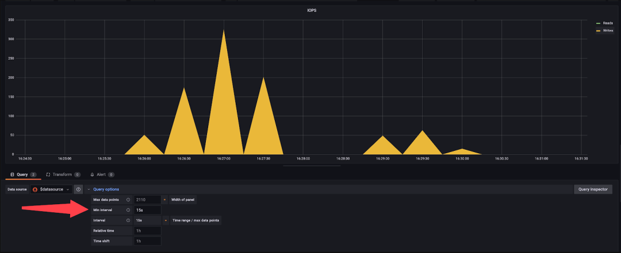The height and width of the screenshot is (253, 621).
Task: Click the Max data points info icon
Action: click(128, 200)
